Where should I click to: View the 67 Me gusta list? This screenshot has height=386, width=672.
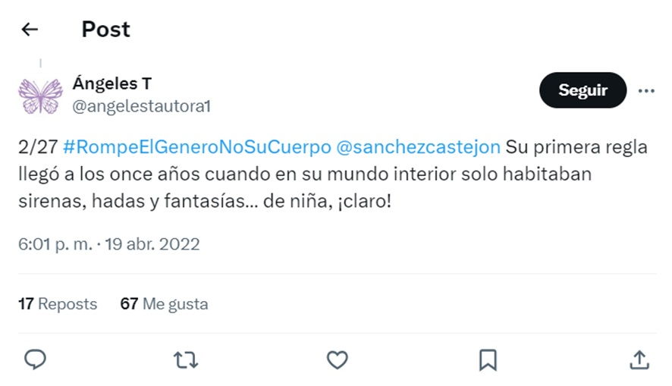click(x=164, y=304)
